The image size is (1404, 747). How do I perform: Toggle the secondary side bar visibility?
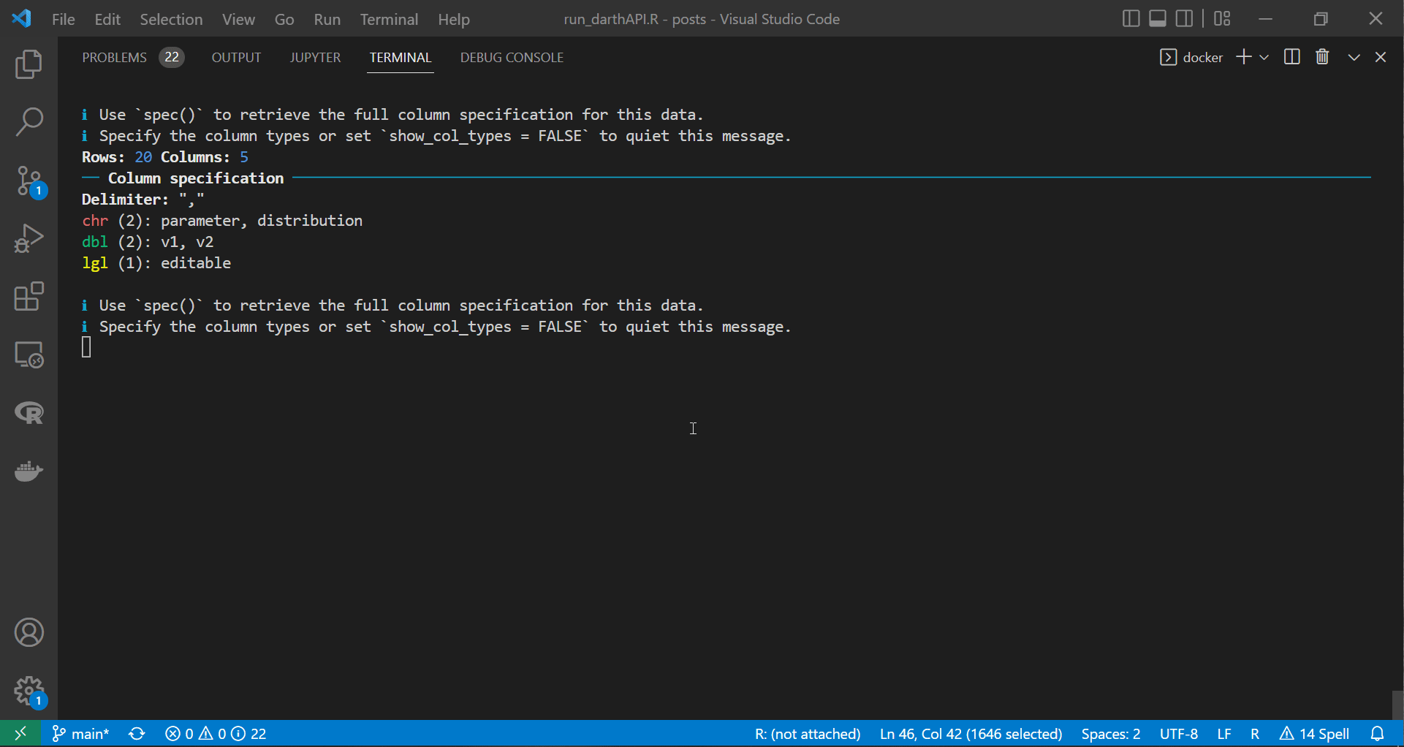tap(1184, 19)
